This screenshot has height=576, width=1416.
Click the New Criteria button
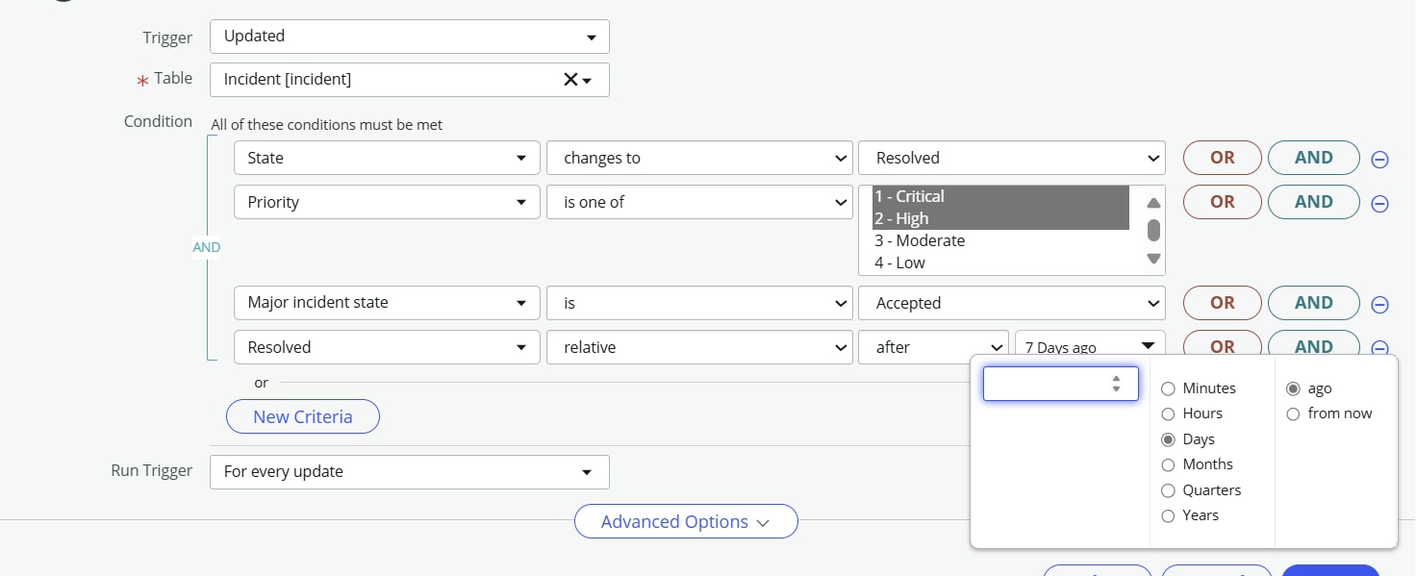(302, 416)
